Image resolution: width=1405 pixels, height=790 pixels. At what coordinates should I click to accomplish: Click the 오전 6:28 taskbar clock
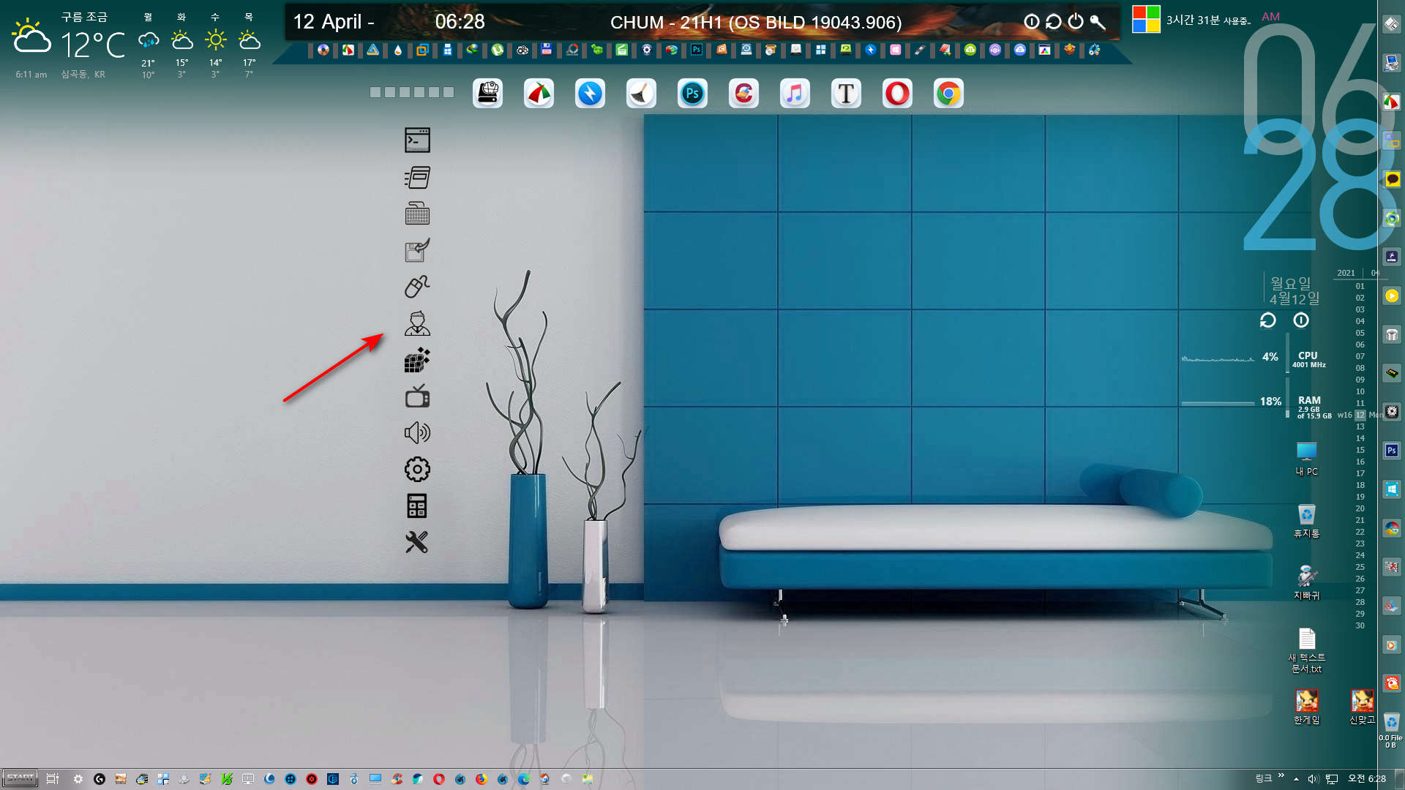pyautogui.click(x=1367, y=779)
